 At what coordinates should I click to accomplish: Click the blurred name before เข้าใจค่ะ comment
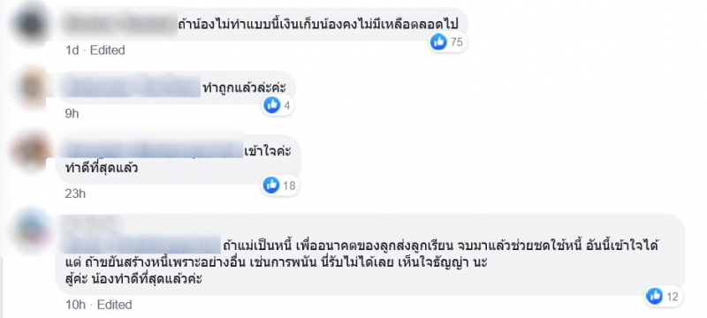click(x=151, y=150)
